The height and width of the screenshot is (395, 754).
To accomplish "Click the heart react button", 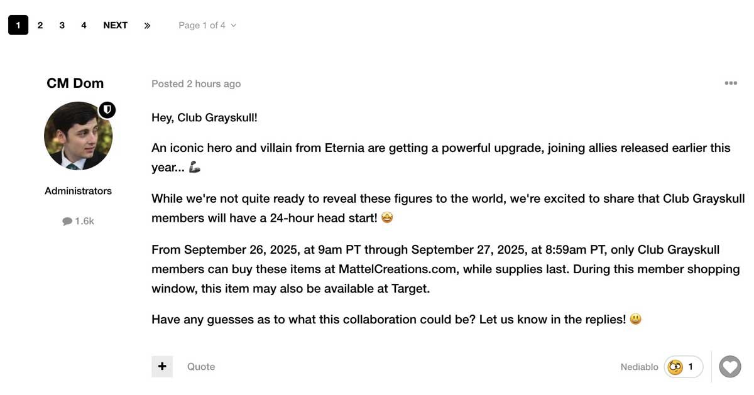I will click(729, 367).
